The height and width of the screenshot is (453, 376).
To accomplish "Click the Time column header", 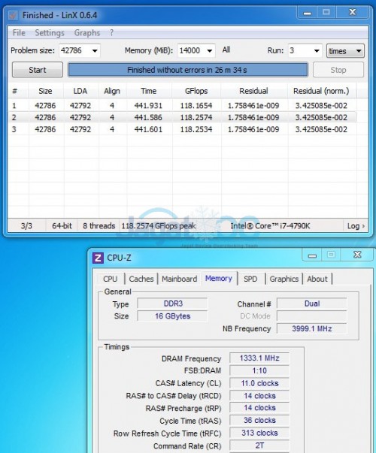I will [149, 91].
